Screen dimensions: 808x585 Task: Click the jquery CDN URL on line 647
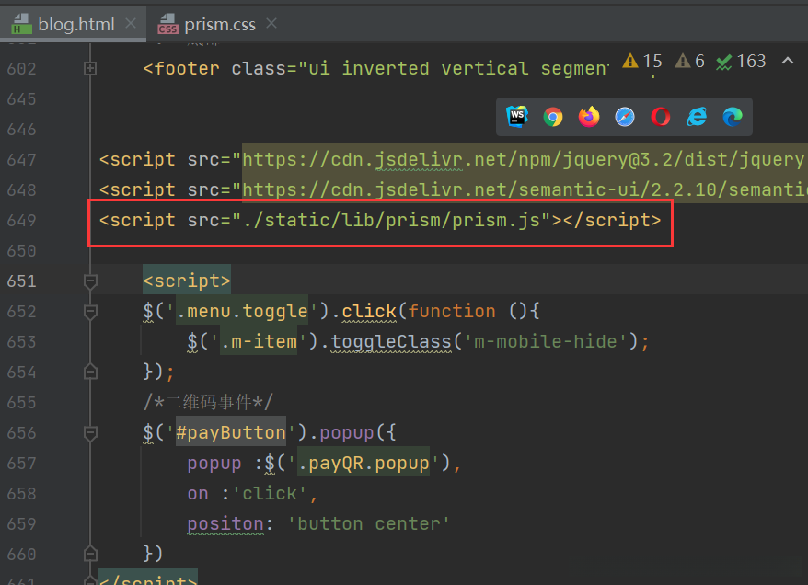point(524,160)
